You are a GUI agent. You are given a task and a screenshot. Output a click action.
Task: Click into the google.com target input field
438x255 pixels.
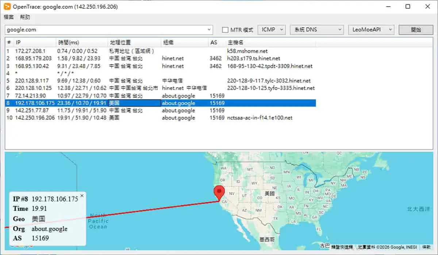[106, 30]
